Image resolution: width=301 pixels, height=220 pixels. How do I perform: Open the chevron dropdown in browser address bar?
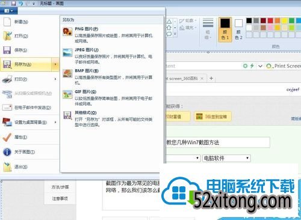coord(260,66)
